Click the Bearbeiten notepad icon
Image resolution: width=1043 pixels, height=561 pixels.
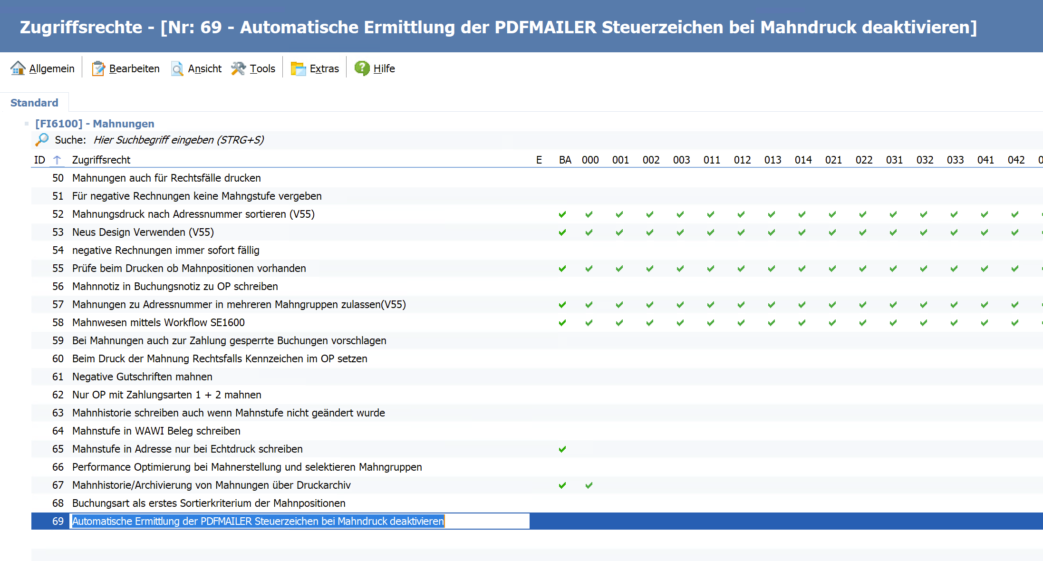click(x=98, y=68)
